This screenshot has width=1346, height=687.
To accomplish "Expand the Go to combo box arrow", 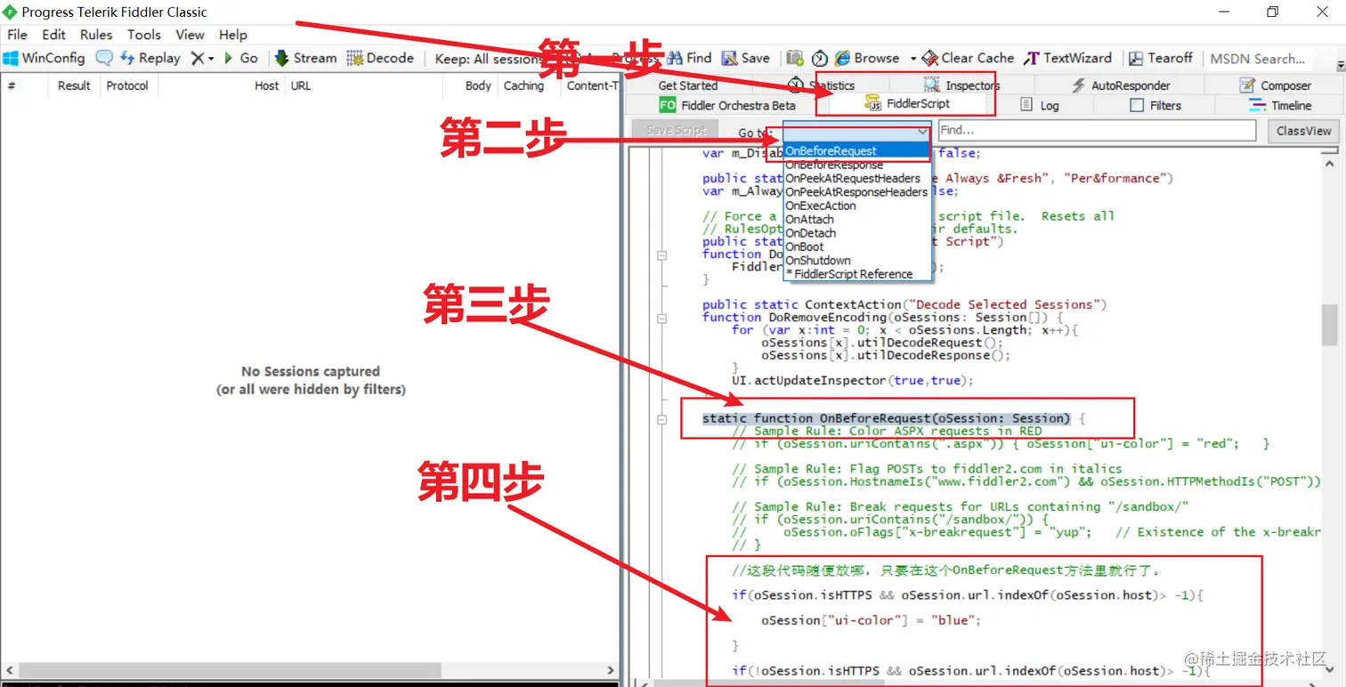I will tap(923, 131).
